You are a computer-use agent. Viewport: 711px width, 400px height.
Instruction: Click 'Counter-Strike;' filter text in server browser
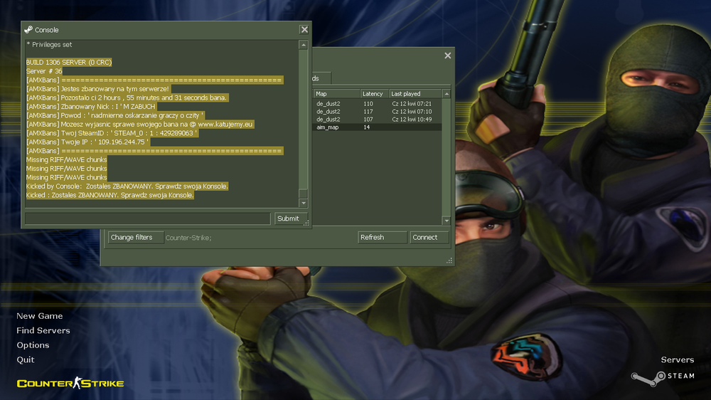pos(188,238)
